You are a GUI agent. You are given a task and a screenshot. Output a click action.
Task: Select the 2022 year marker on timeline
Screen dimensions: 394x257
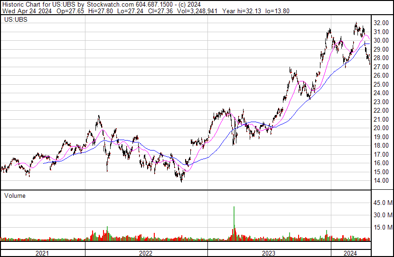pyautogui.click(x=146, y=253)
